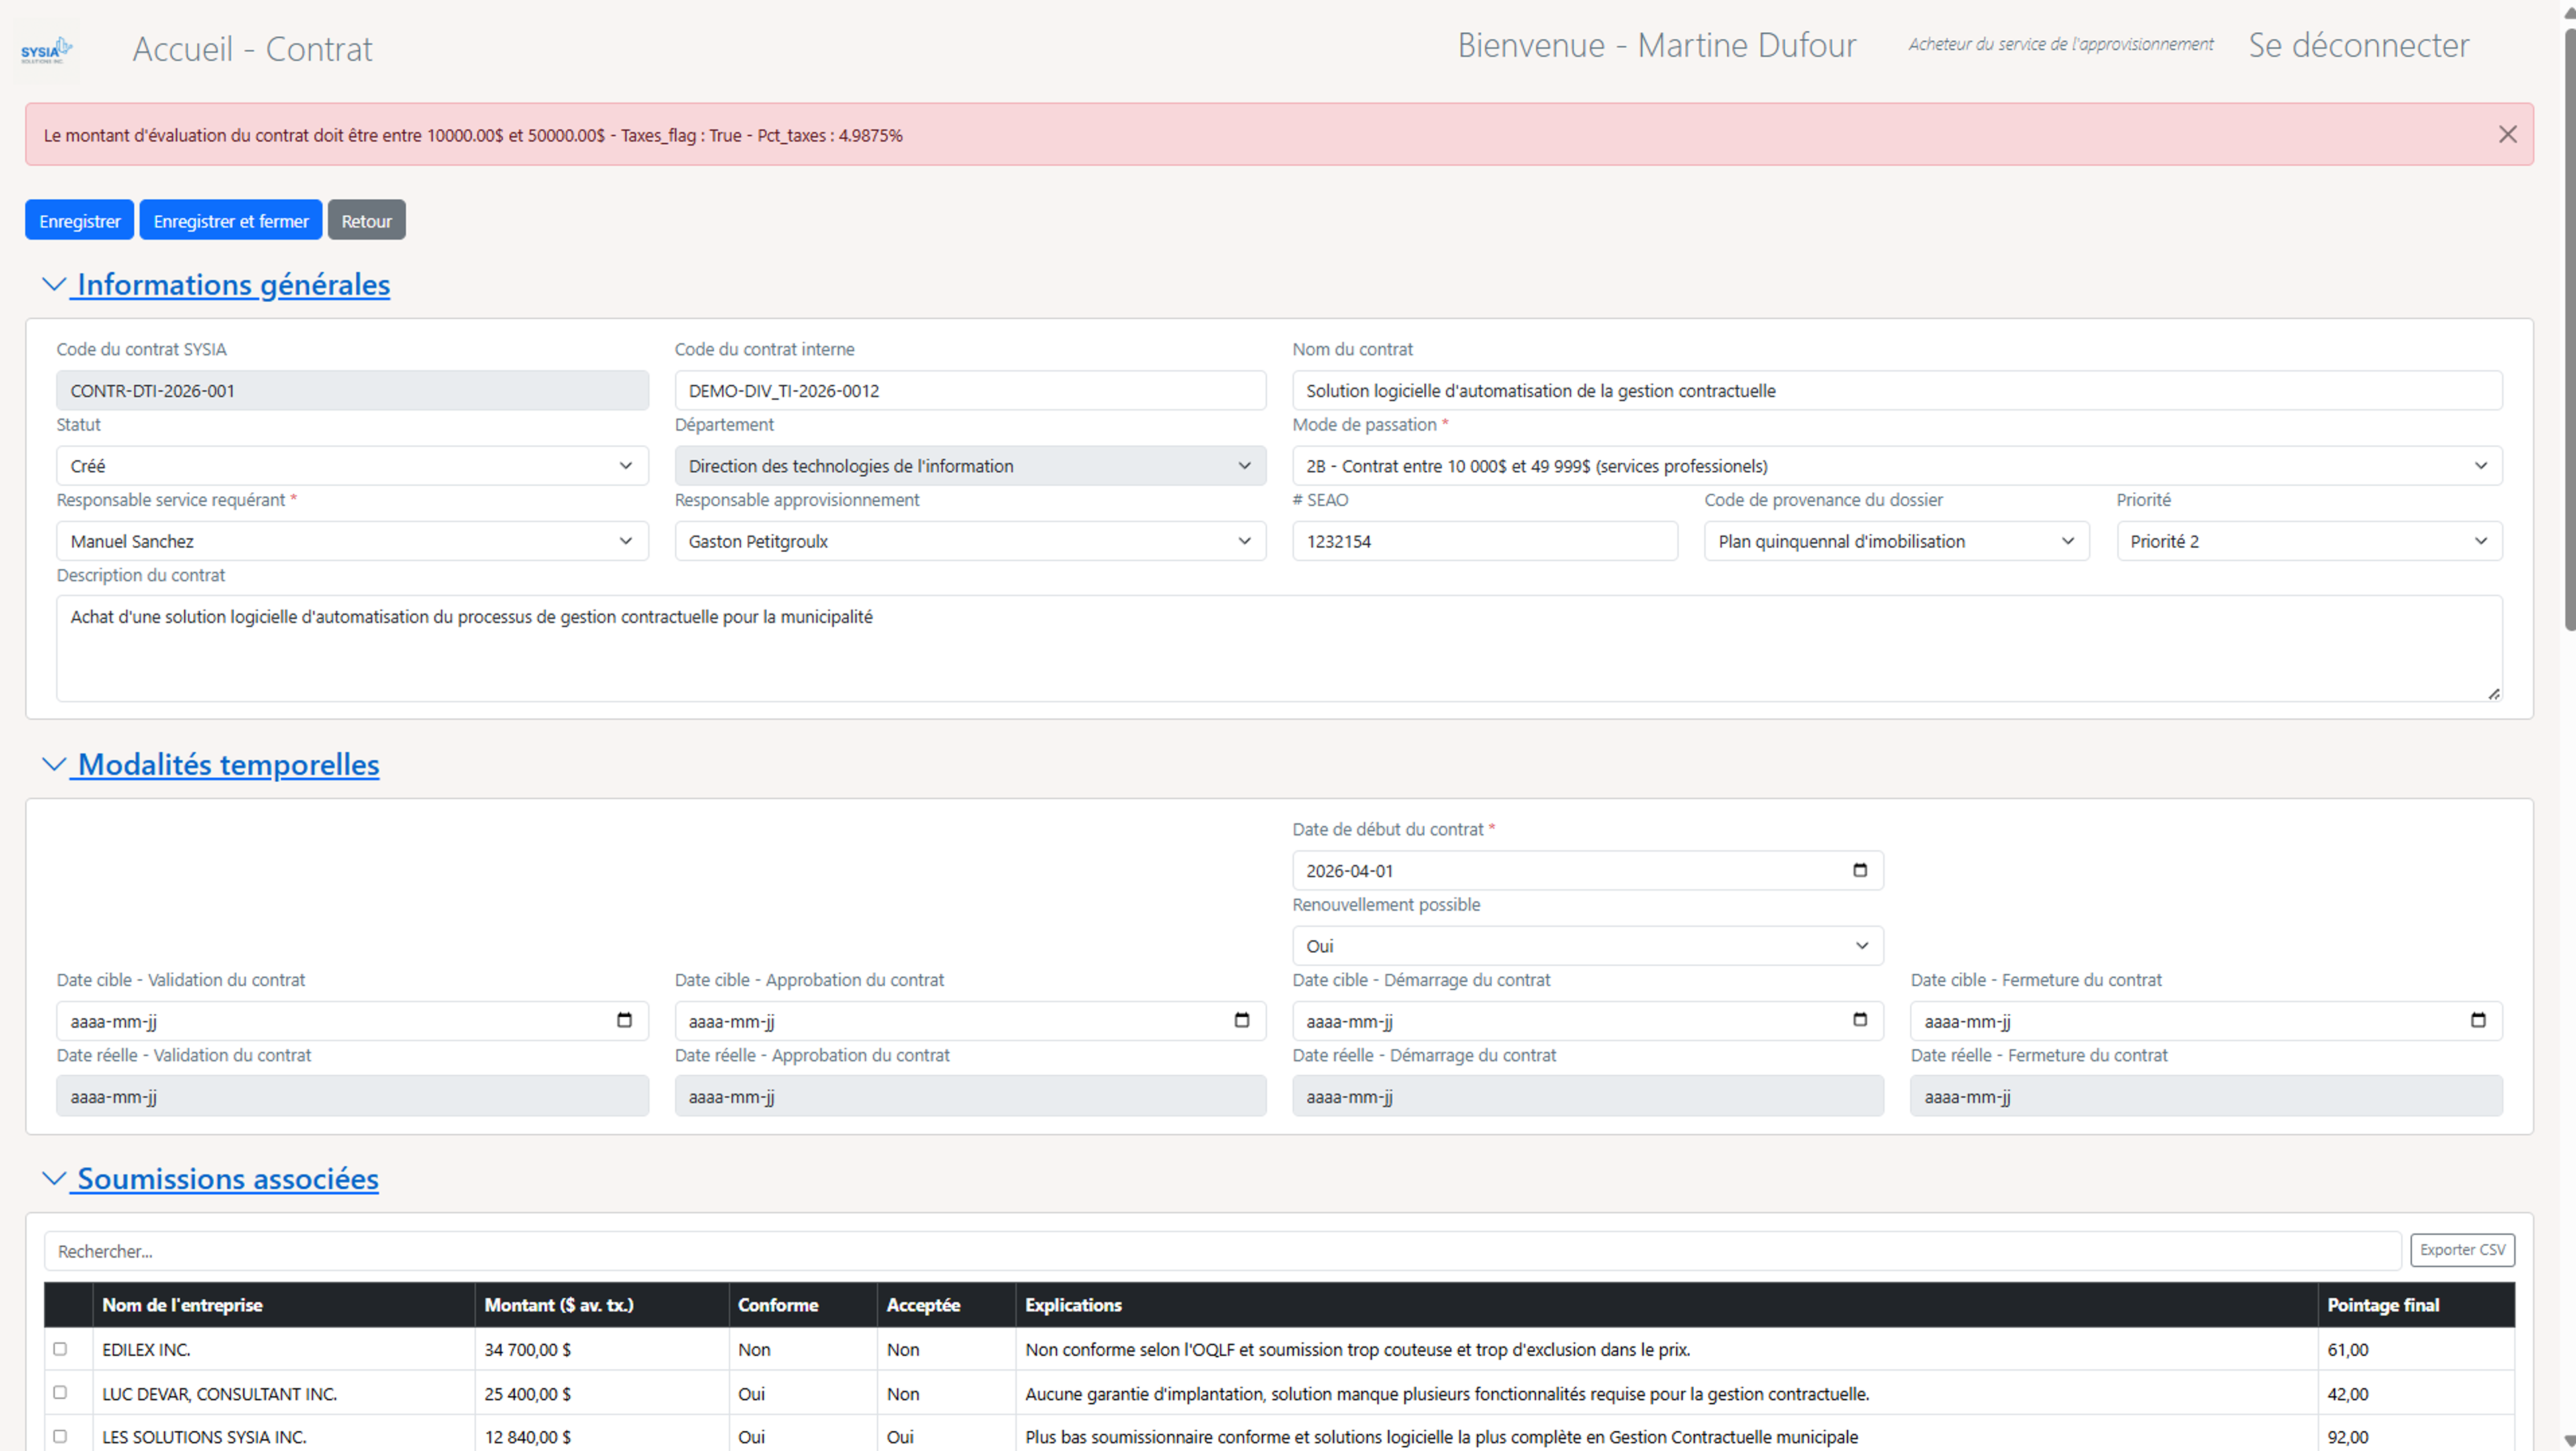Click Se déconnecter to log out
The image size is (2576, 1451).
point(2359,45)
